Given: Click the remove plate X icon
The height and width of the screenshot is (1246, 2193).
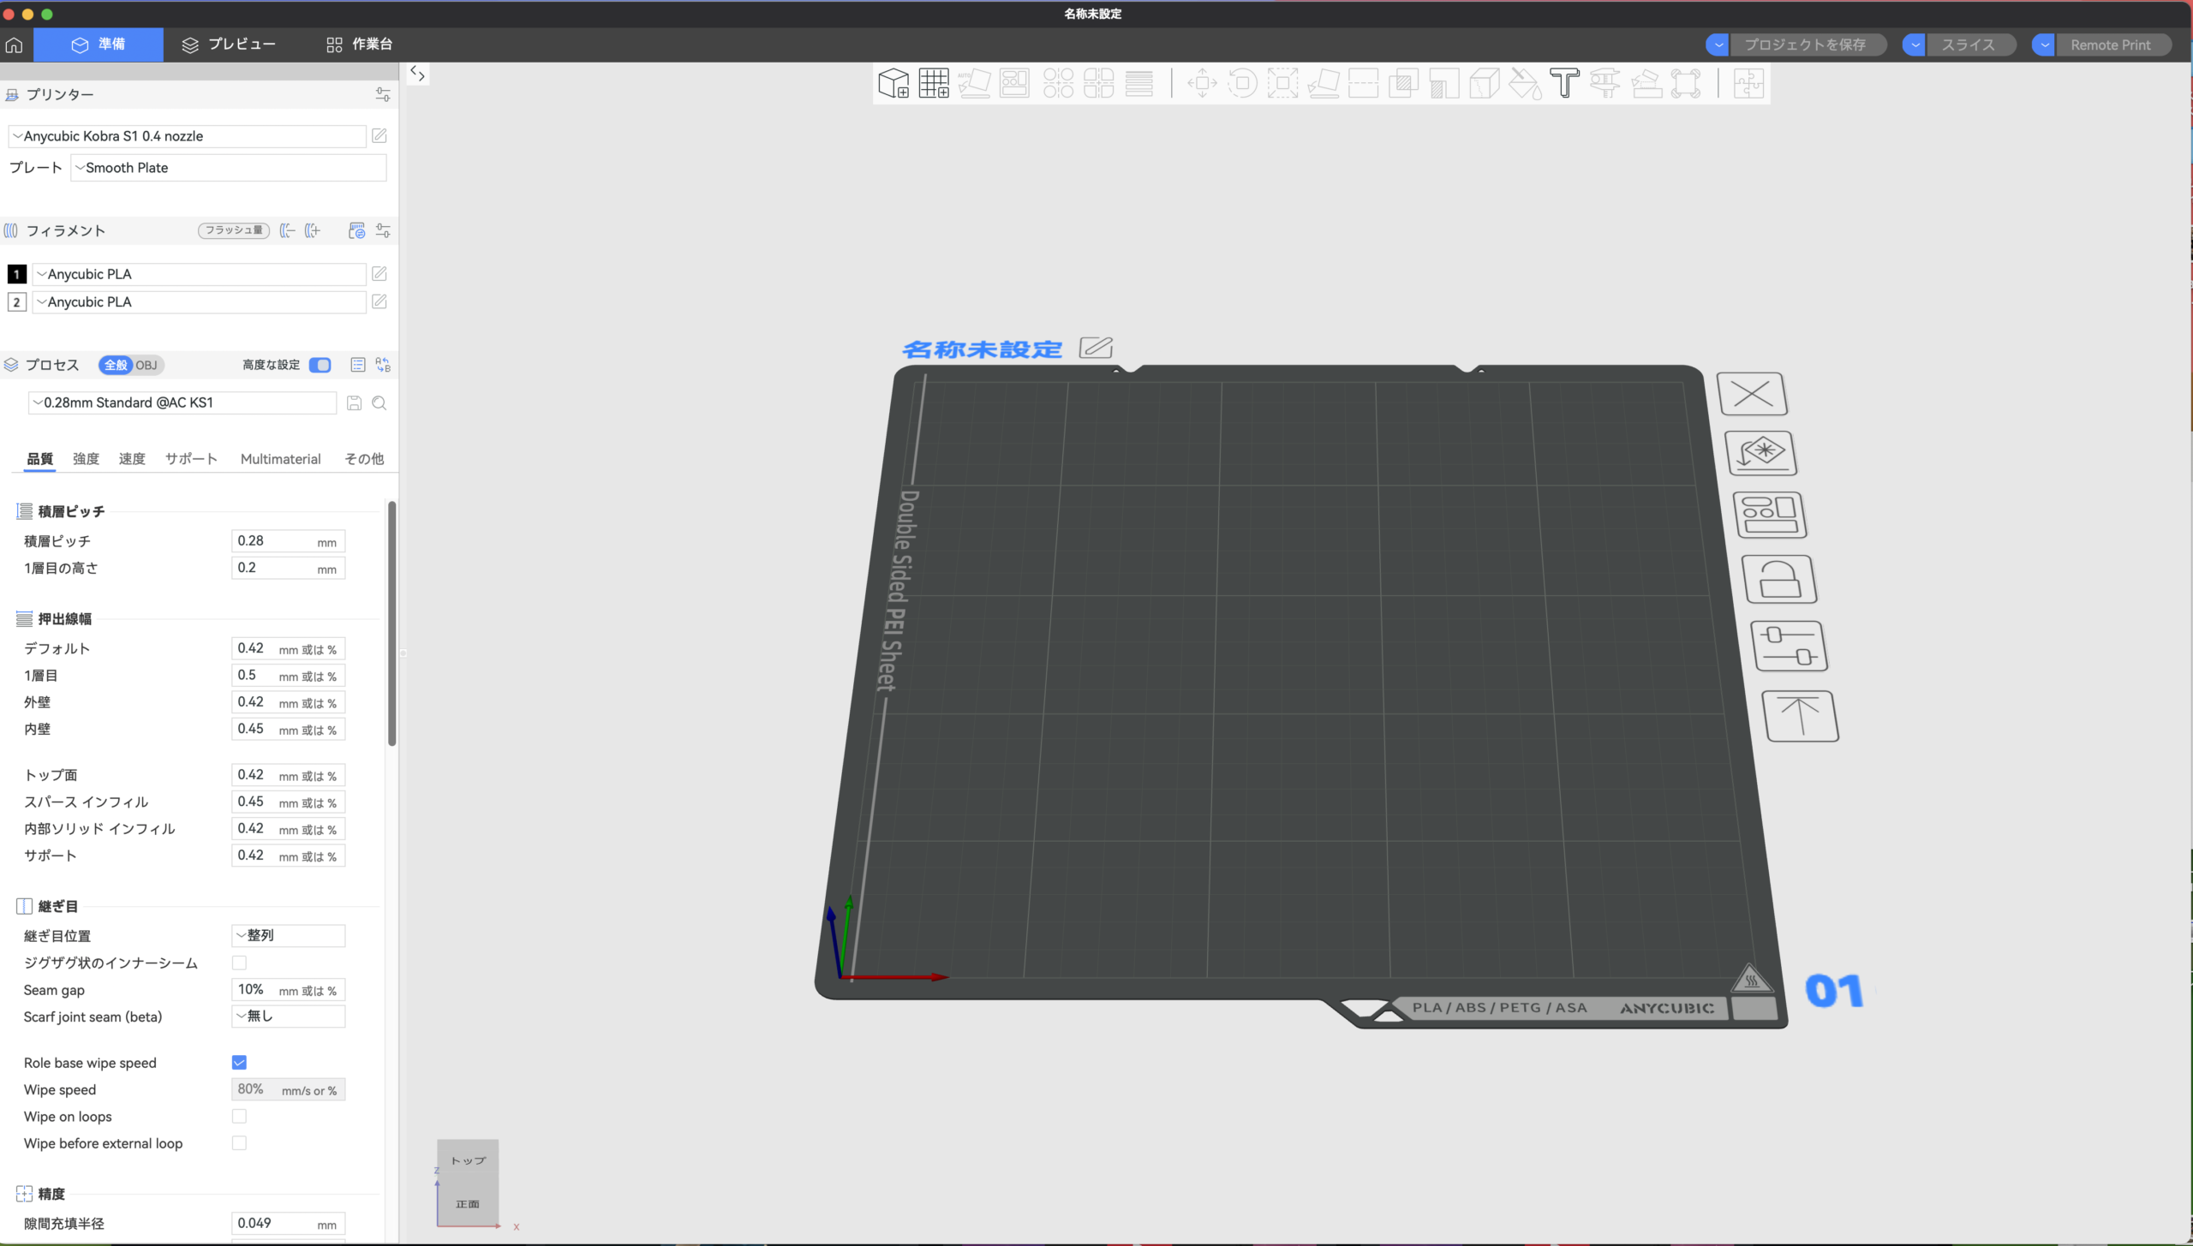Looking at the screenshot, I should pyautogui.click(x=1752, y=394).
